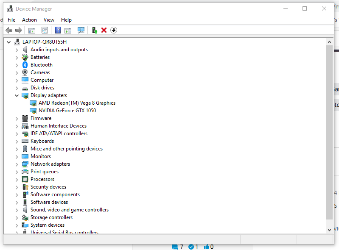Collapse the LAPTOP-QR8UT55H root node
Viewport: 339px width, 250px height.
click(x=8, y=42)
